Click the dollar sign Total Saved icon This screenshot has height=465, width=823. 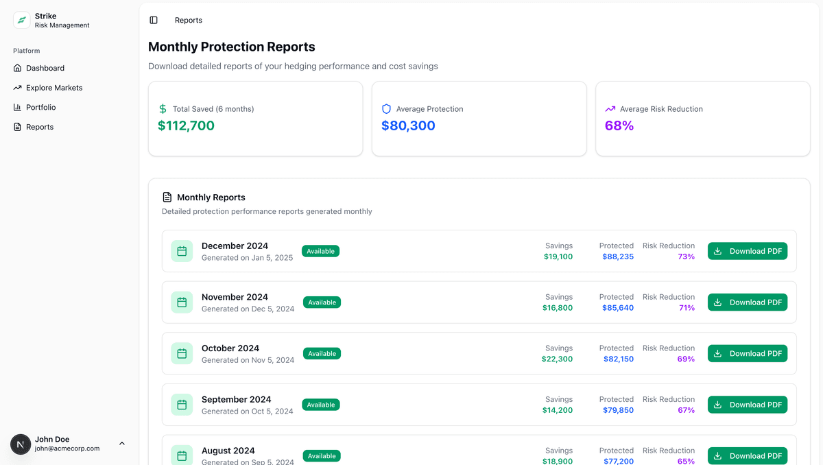[x=163, y=109]
